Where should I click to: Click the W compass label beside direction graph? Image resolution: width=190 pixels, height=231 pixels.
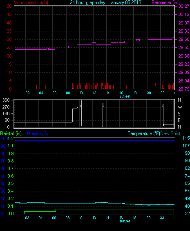point(180,107)
